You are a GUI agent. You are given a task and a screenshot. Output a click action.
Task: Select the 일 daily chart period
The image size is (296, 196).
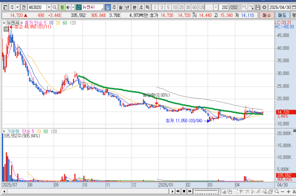[x=108, y=7]
